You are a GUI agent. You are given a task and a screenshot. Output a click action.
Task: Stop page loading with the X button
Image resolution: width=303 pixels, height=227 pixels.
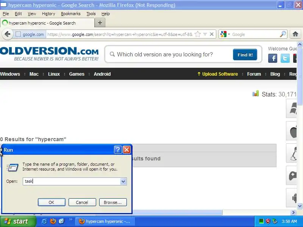tap(212, 34)
